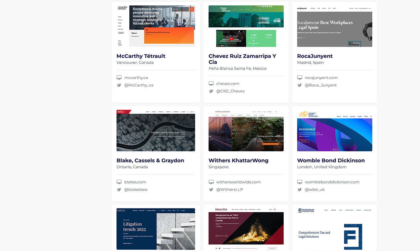This screenshot has height=251, width=420.
Task: Click the Singapore location text
Action: [x=219, y=167]
